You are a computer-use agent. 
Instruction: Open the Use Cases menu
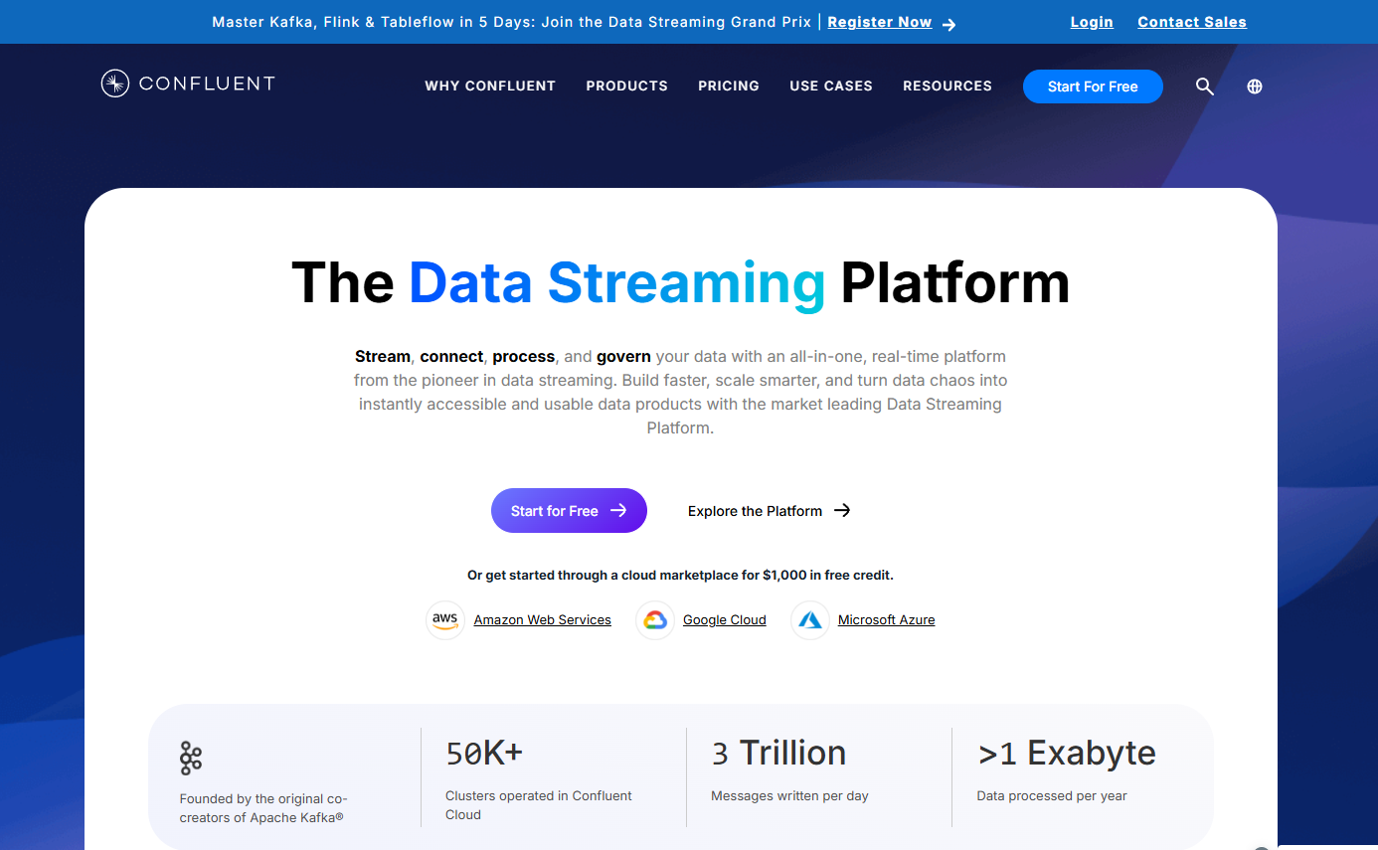point(831,86)
